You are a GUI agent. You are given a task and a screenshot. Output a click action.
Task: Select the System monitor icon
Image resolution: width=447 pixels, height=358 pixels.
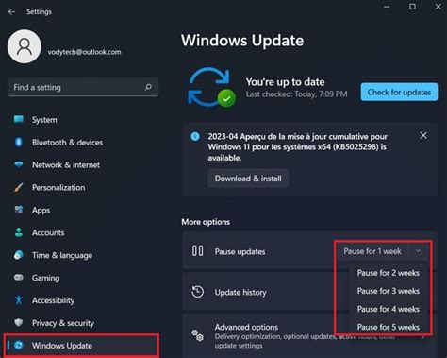(19, 119)
